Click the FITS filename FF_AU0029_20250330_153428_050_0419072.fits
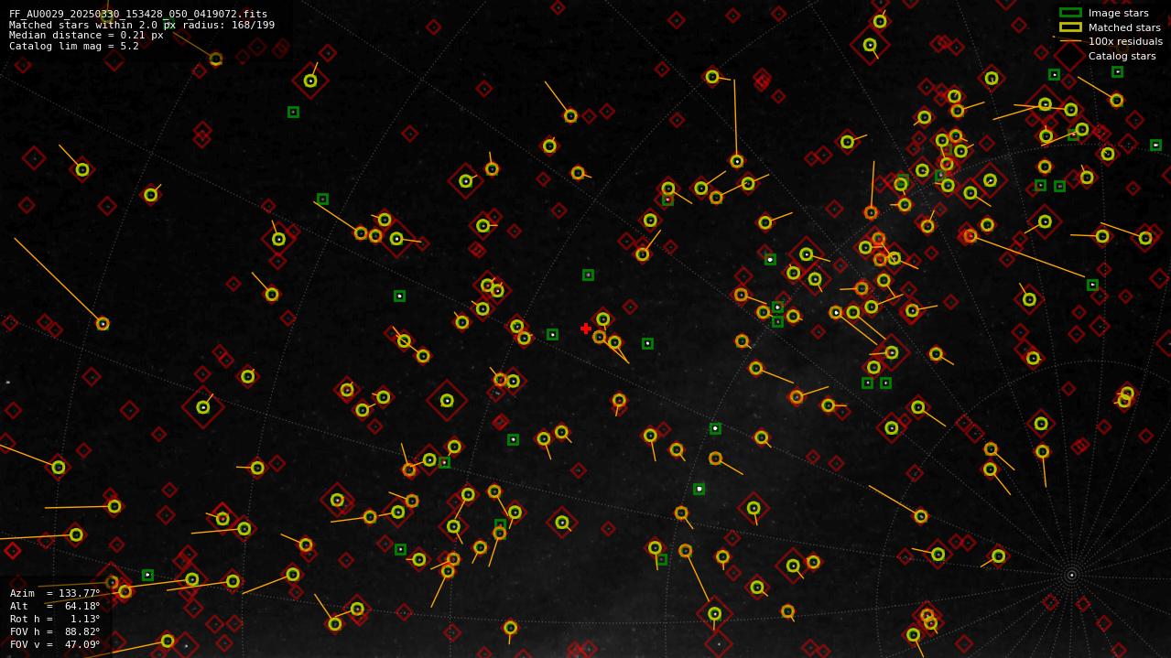The image size is (1171, 658). tap(138, 14)
